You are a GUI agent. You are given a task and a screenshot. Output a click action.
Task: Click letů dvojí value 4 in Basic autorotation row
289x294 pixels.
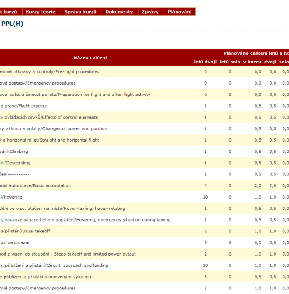pyautogui.click(x=205, y=185)
